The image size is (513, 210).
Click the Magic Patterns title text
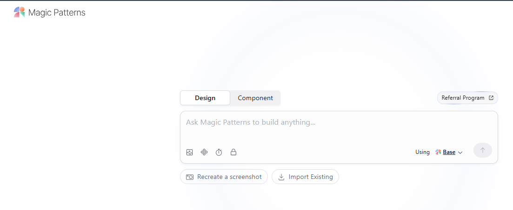[x=57, y=13]
